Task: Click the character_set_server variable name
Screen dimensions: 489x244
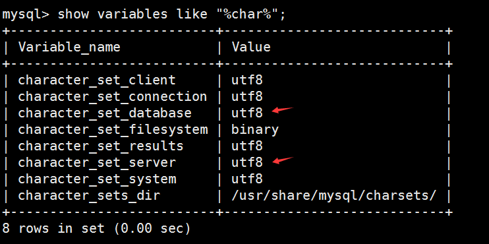Action: coord(97,163)
